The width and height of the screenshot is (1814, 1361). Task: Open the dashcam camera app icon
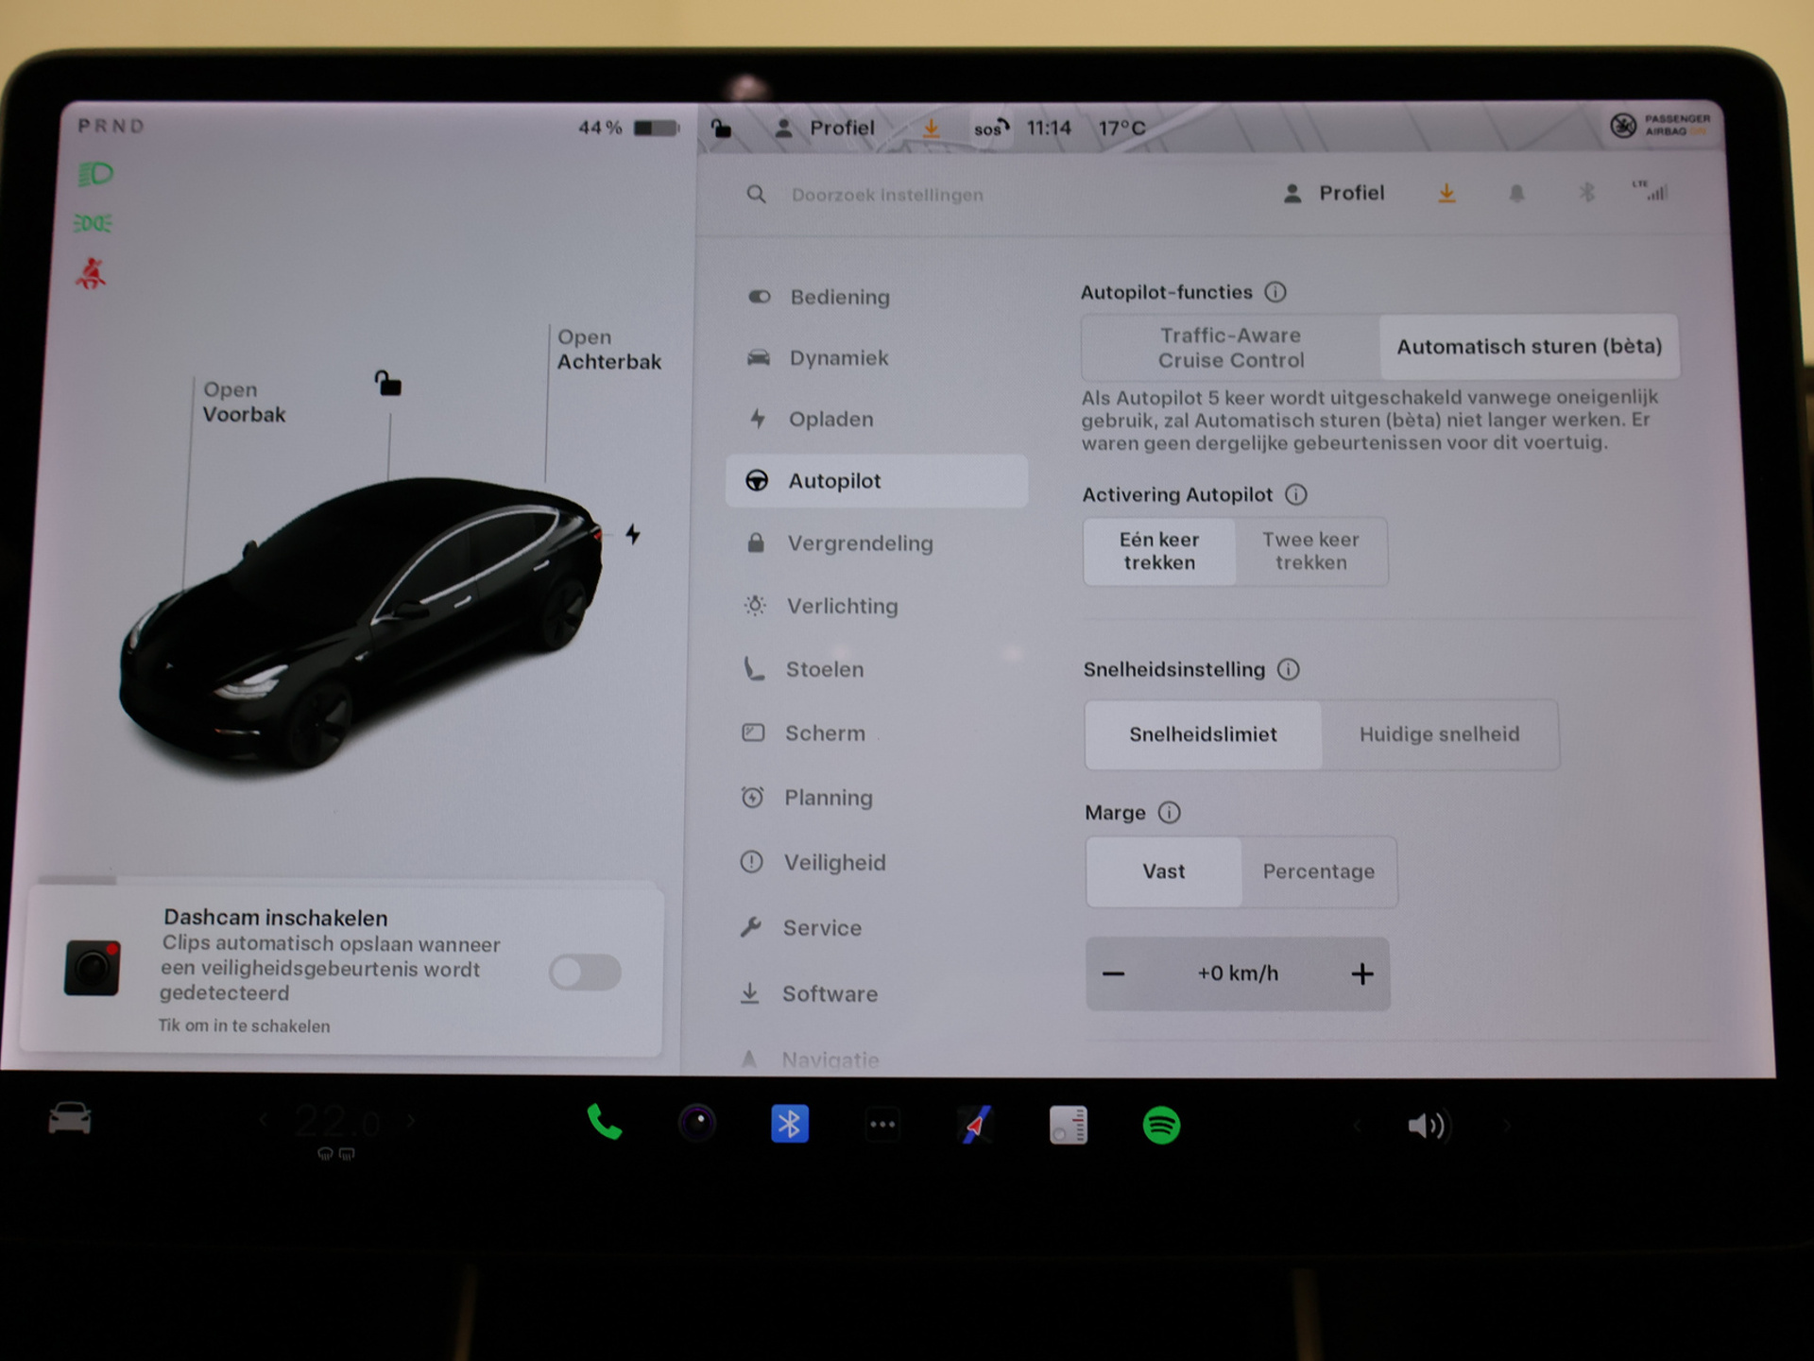coord(697,1123)
